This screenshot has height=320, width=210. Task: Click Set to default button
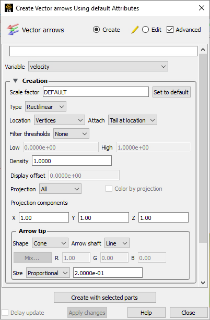(171, 92)
